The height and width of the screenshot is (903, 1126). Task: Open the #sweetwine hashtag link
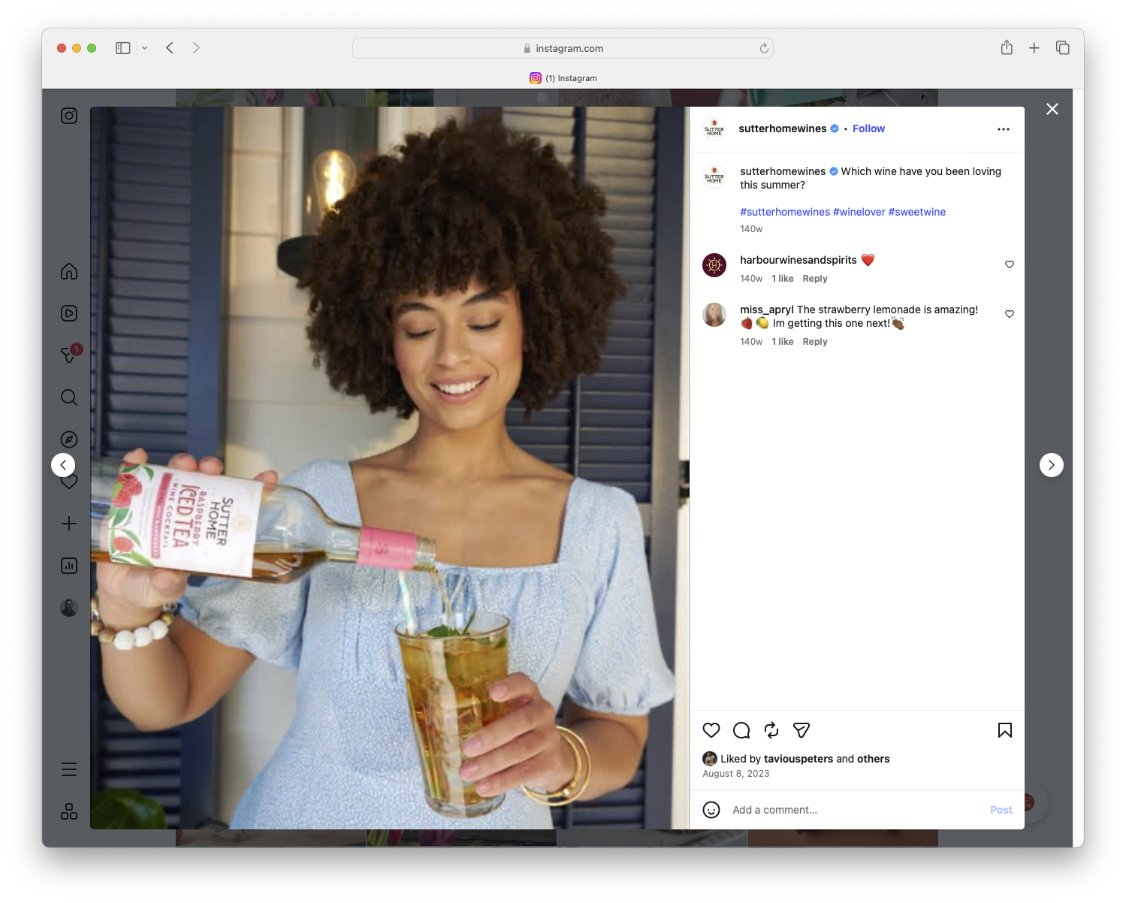(x=916, y=212)
